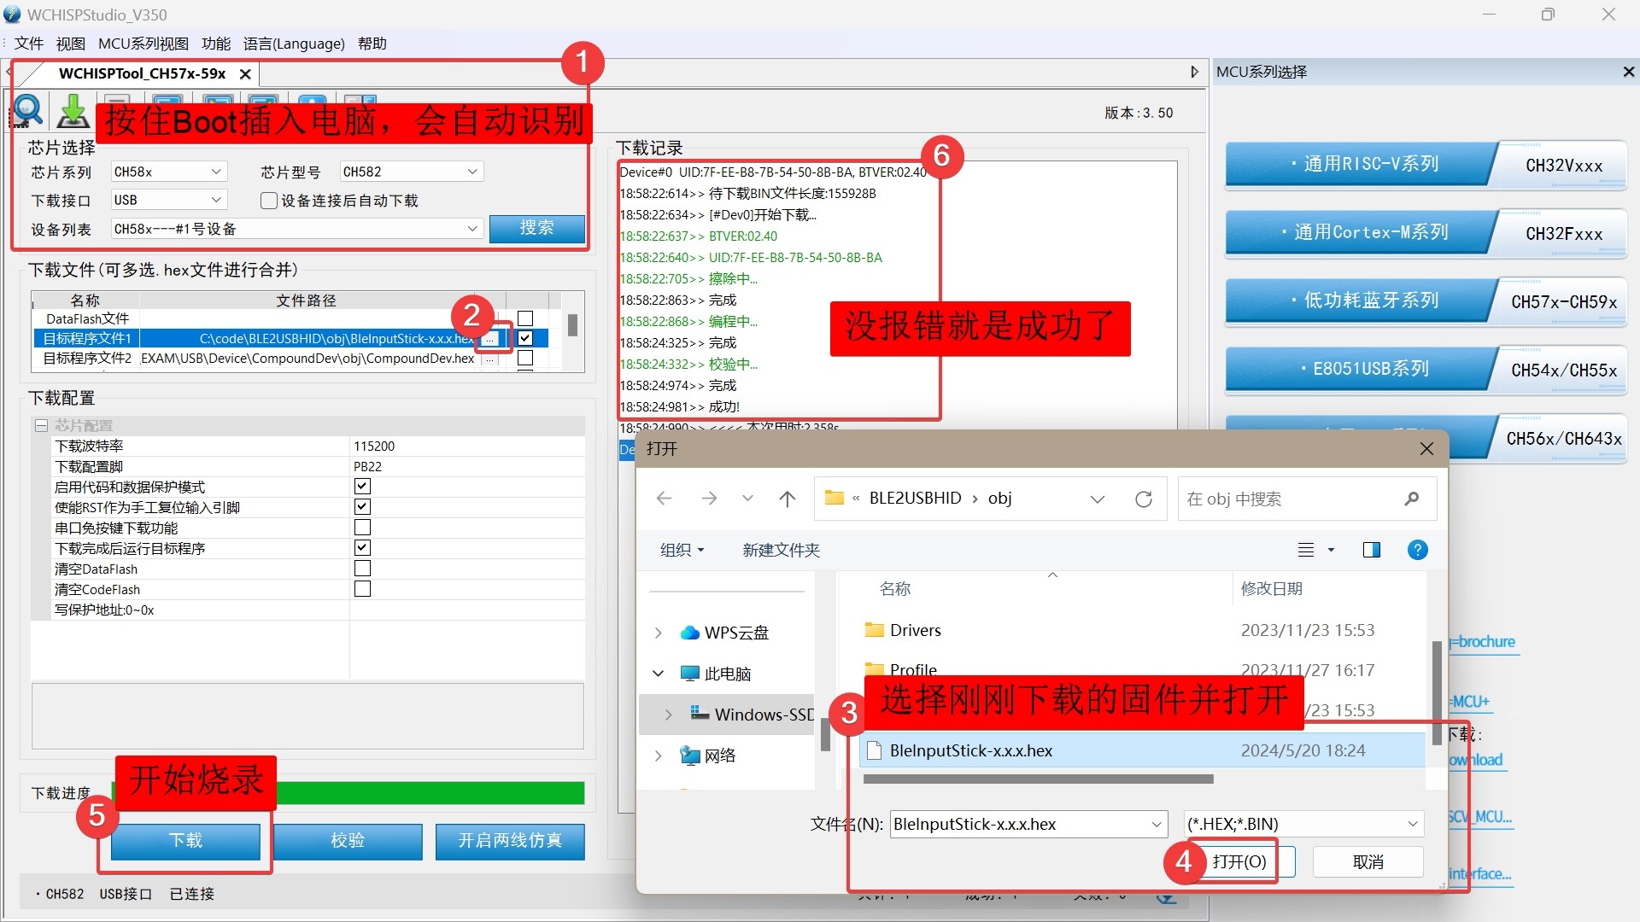Toggle 清空DataFlash checkbox
1640x922 pixels.
(x=362, y=569)
